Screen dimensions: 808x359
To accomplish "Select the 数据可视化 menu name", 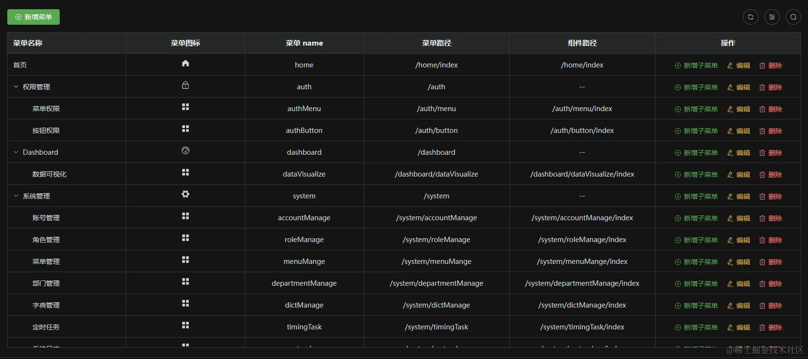I will coord(50,174).
